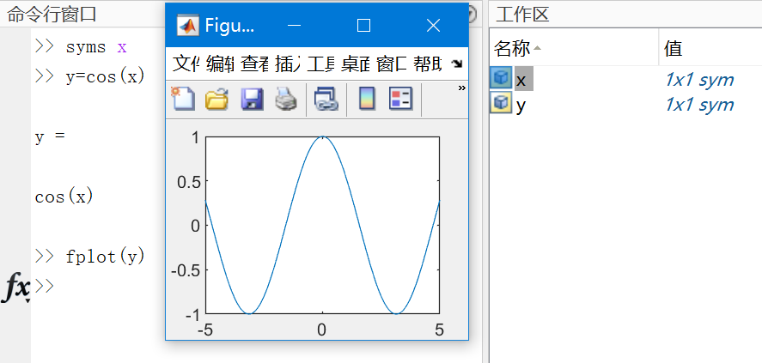Screen dimensions: 762x363
Task: Open the 帮助 menu in Figure window
Action: tap(428, 64)
